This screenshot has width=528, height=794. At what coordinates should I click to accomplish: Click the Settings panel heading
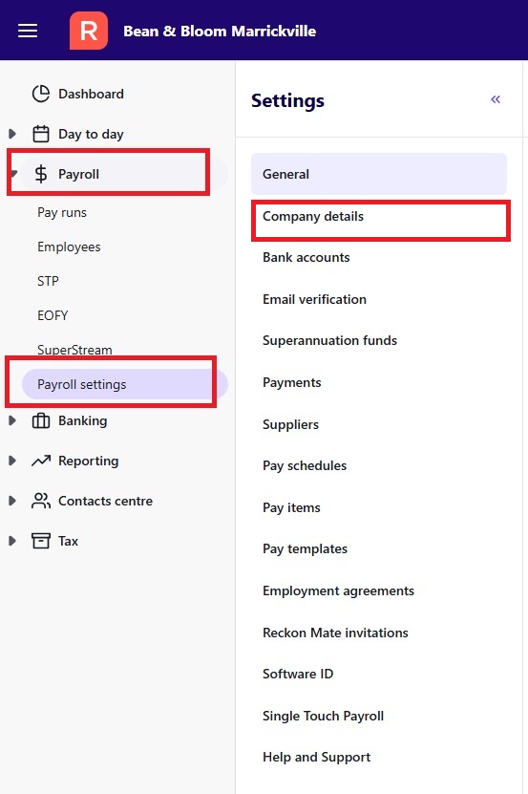pyautogui.click(x=287, y=100)
